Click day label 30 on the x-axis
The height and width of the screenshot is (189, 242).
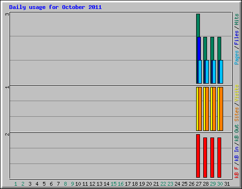click(220, 184)
